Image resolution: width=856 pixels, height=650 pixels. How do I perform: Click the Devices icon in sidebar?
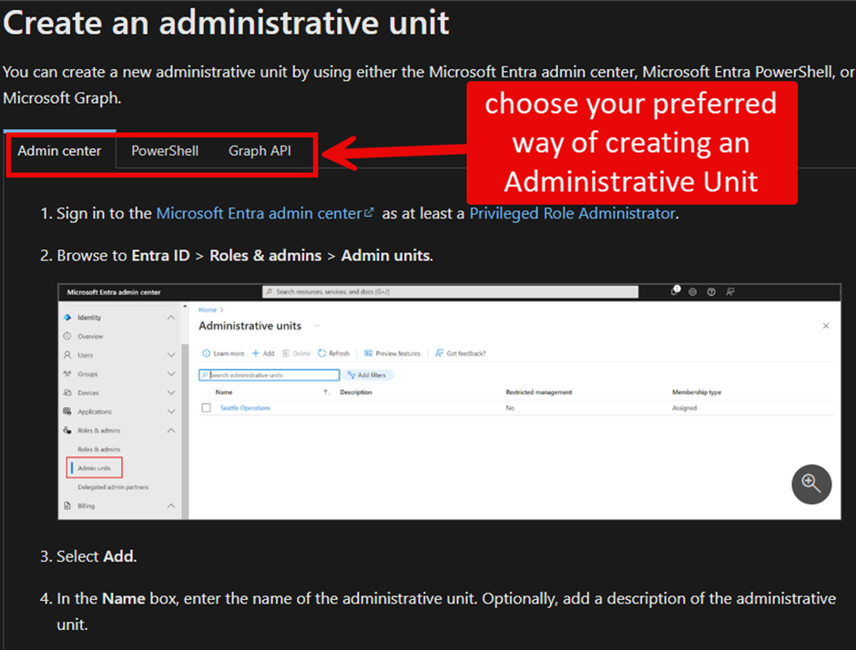[x=67, y=392]
